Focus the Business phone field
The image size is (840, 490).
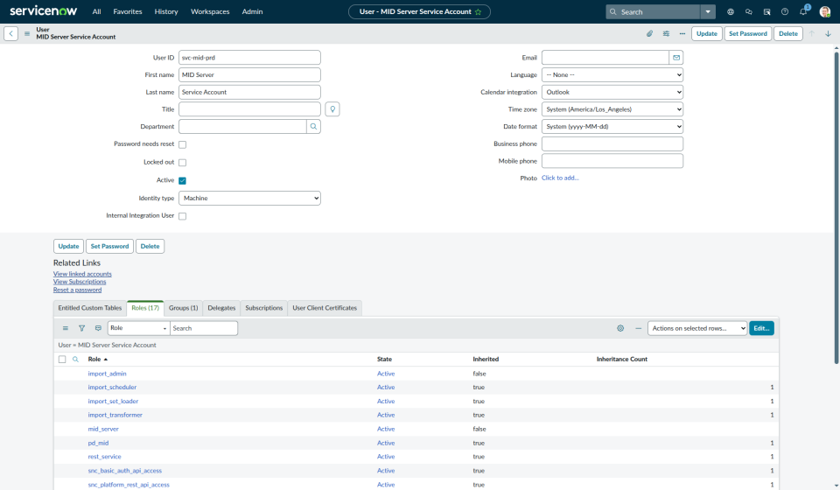click(612, 143)
